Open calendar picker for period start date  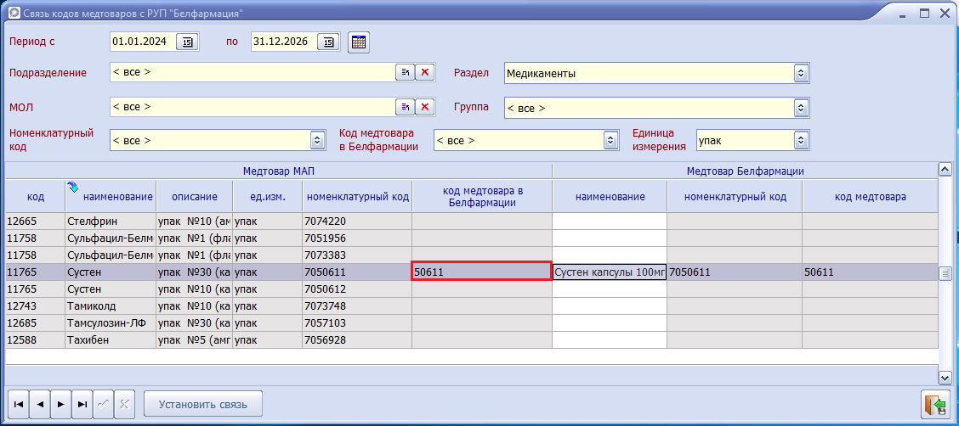[187, 42]
